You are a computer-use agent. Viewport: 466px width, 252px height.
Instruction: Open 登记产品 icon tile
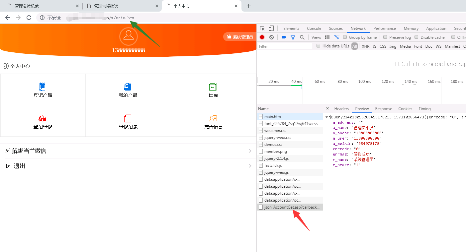pyautogui.click(x=43, y=90)
